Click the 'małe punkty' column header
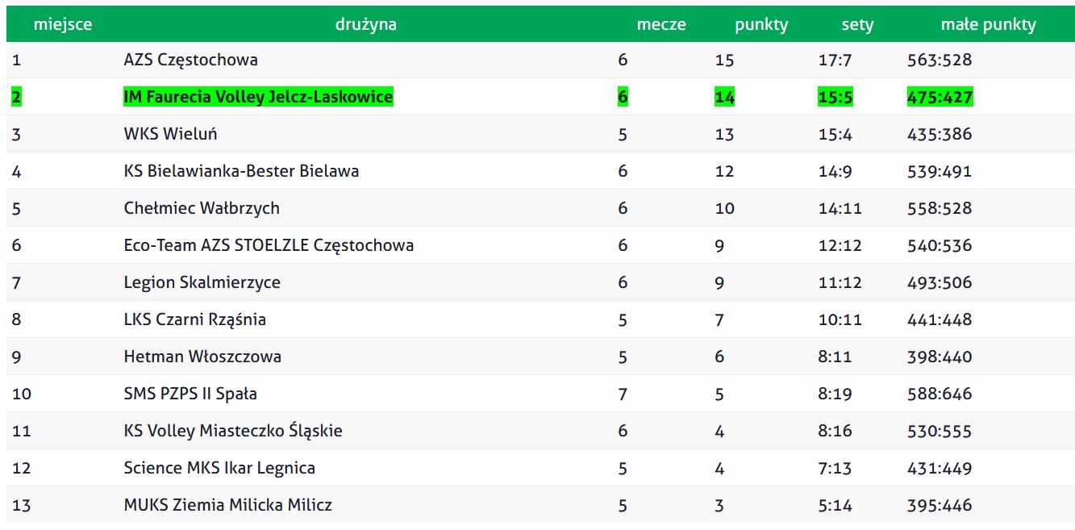The width and height of the screenshot is (1075, 530). [988, 24]
